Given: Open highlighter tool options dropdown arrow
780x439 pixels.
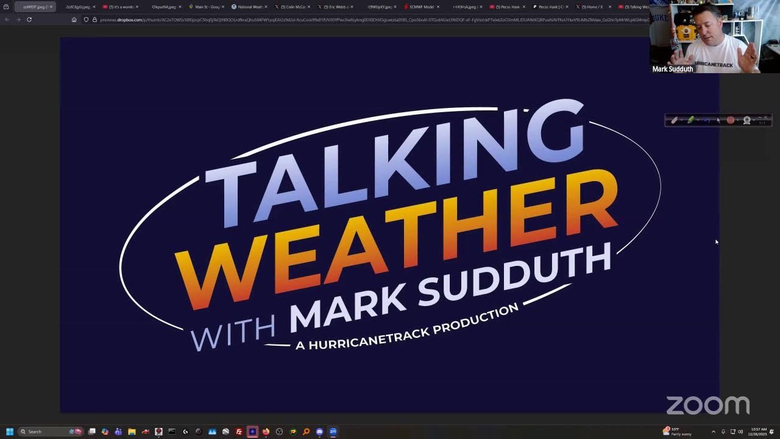Looking at the screenshot, I should click(x=698, y=120).
